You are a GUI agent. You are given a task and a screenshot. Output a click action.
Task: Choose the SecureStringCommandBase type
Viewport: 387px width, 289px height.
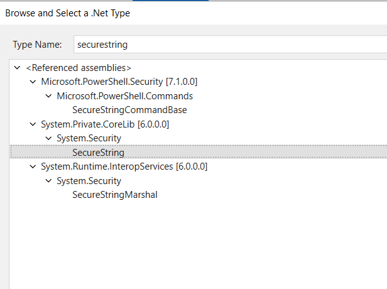point(129,110)
